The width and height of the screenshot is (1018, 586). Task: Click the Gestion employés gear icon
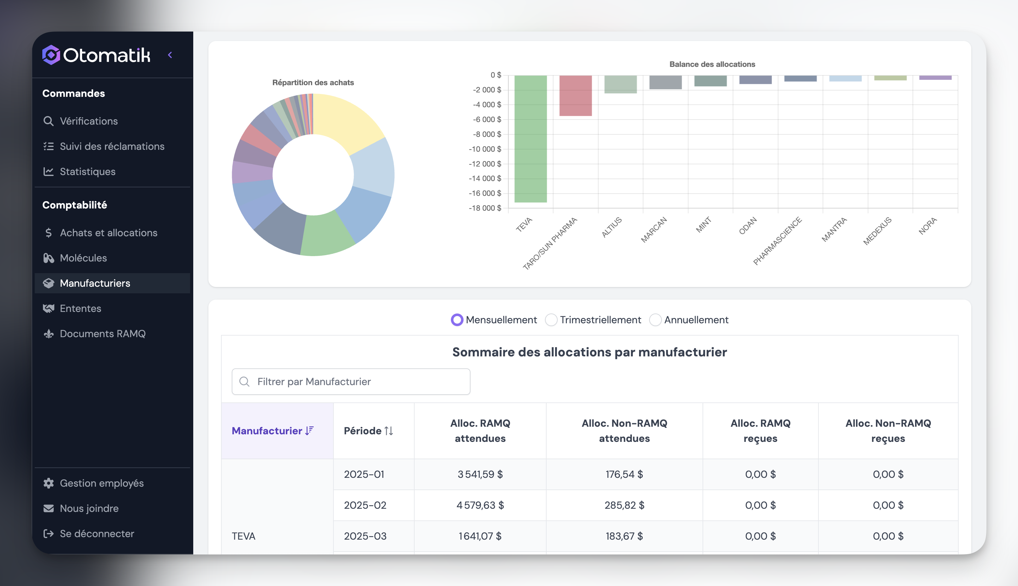[x=48, y=483]
